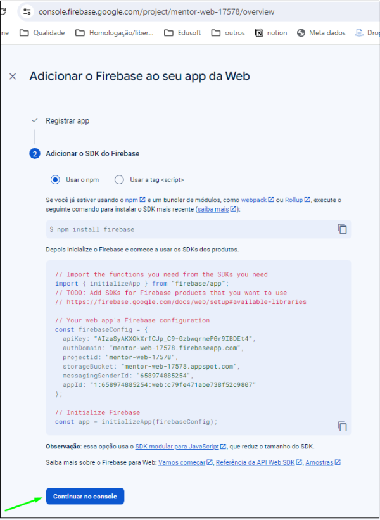Click the const app = initializeApp line
The image size is (380, 520).
click(x=136, y=422)
